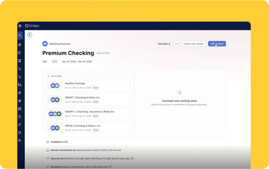269x169 pixels.
Task: Open GROW: Checking & Robo+ Inv. offer
Action: click(88, 128)
